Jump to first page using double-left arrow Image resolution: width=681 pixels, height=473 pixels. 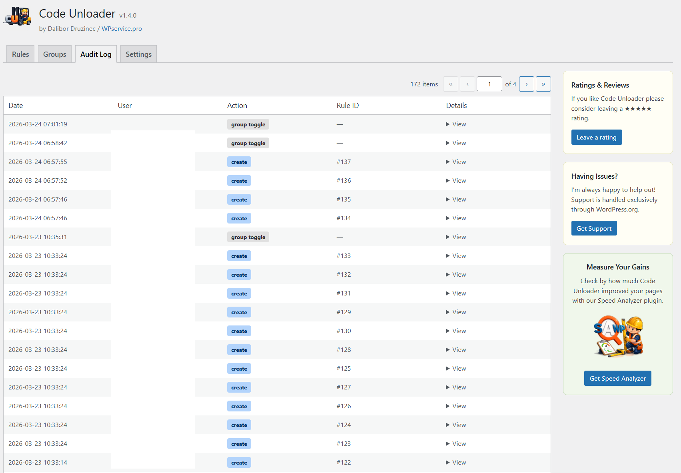point(450,84)
